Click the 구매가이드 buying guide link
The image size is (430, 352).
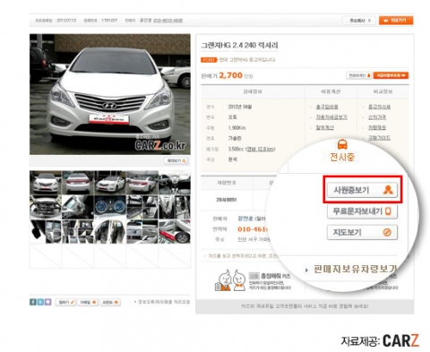point(379,138)
